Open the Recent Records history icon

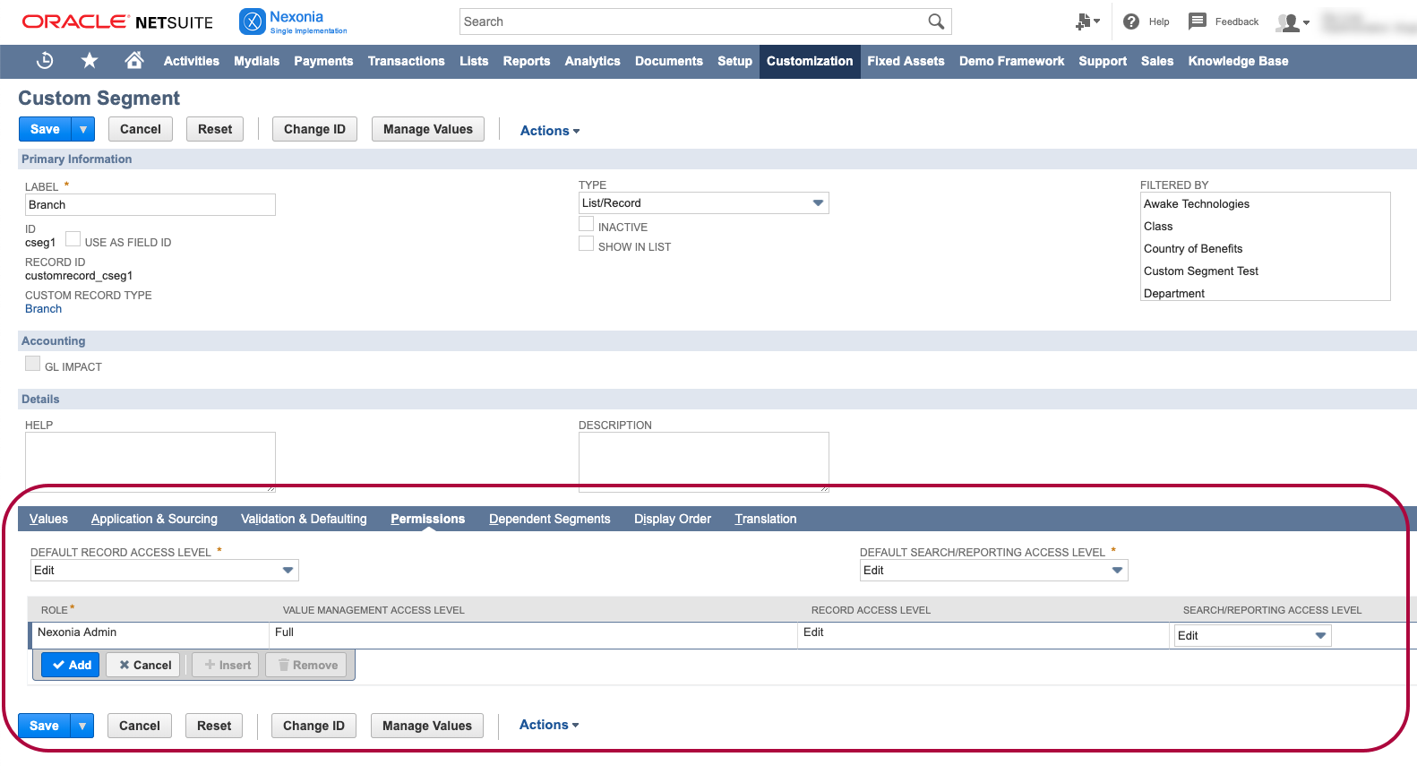pyautogui.click(x=45, y=61)
